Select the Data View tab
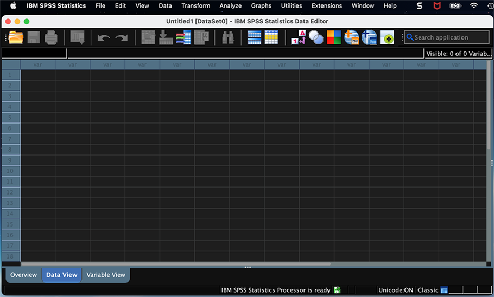The image size is (494, 297). pos(62,275)
